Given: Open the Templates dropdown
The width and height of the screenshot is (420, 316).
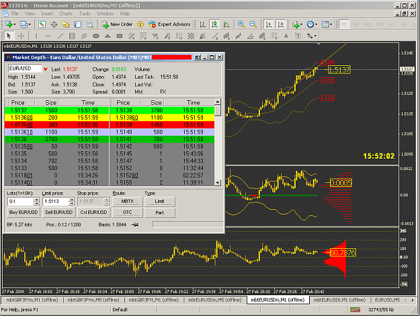Looking at the screenshot, I should click(327, 24).
